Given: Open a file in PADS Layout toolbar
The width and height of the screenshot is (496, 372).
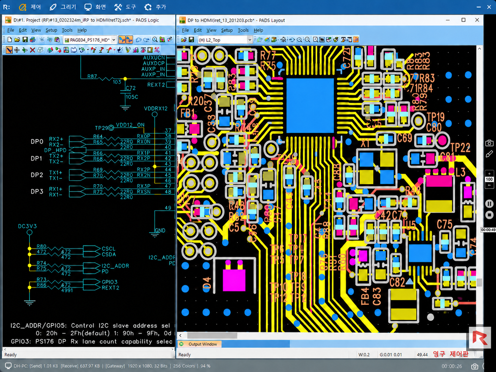Looking at the screenshot, I should click(x=184, y=40).
